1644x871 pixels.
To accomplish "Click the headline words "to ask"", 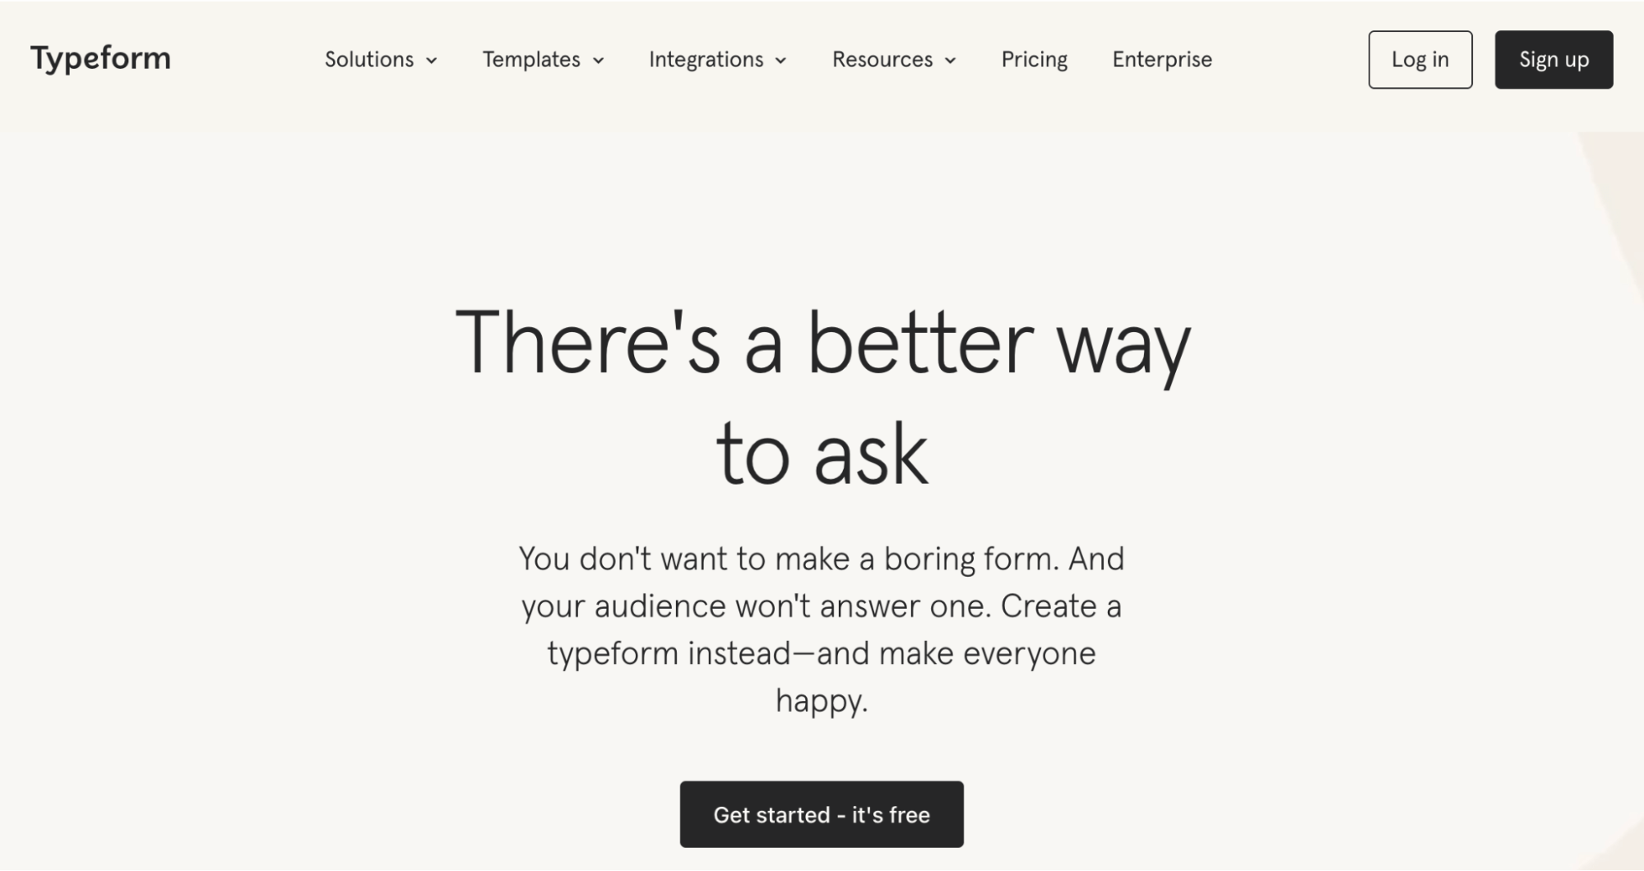I will (822, 454).
